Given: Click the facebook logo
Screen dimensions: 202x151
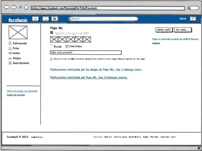Looking at the screenshot, I should (18, 20).
